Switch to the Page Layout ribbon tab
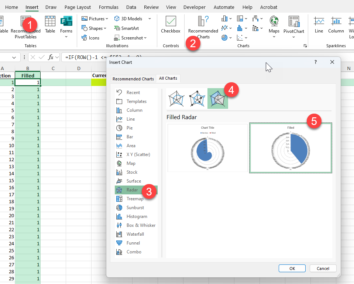 pos(78,7)
